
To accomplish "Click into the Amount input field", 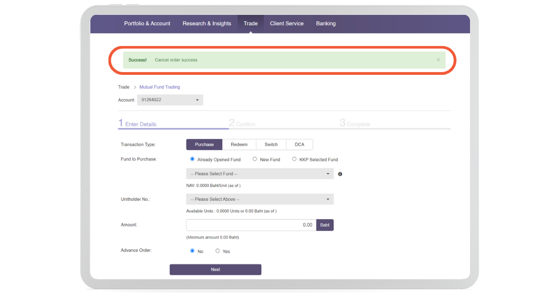I will coord(251,225).
